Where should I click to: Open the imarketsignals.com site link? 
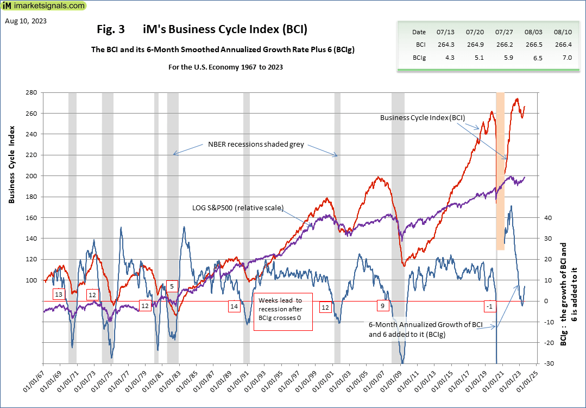(52, 6)
